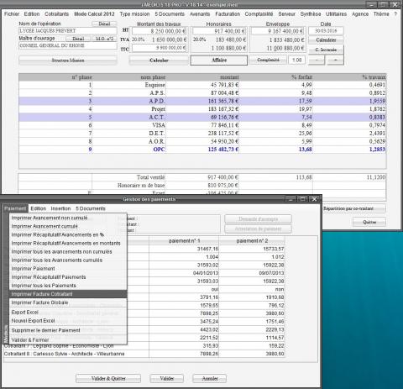
Task: Open the Synthèse menu
Action: pyautogui.click(x=311, y=13)
